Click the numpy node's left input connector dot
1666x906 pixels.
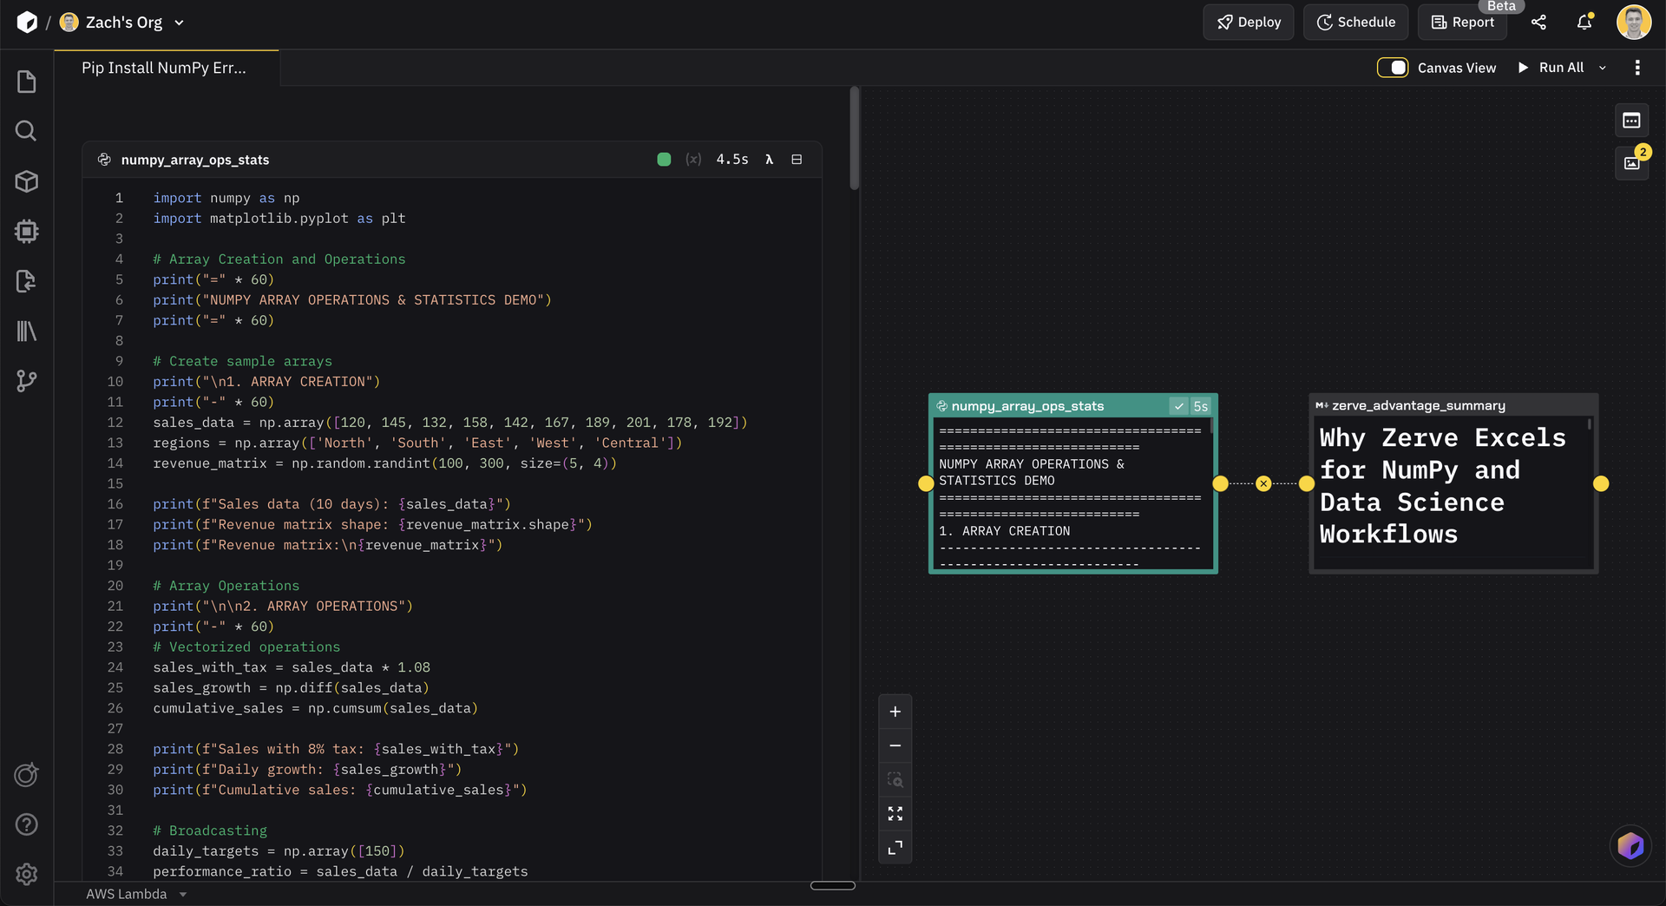click(926, 483)
